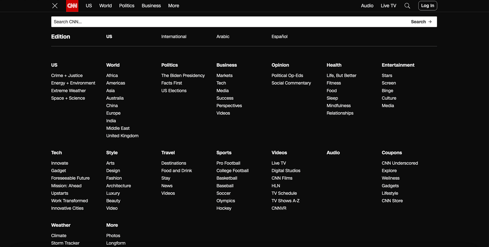489x247 pixels.
Task: Open US in the top navigation bar
Action: (x=89, y=6)
